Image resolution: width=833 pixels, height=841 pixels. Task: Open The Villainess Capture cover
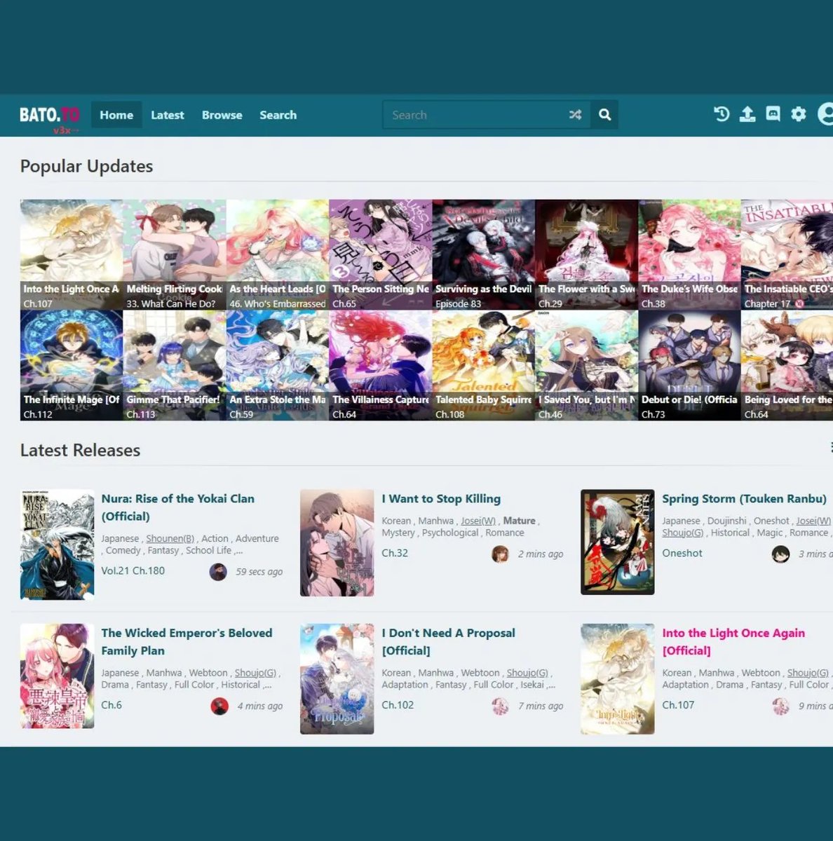pos(381,365)
